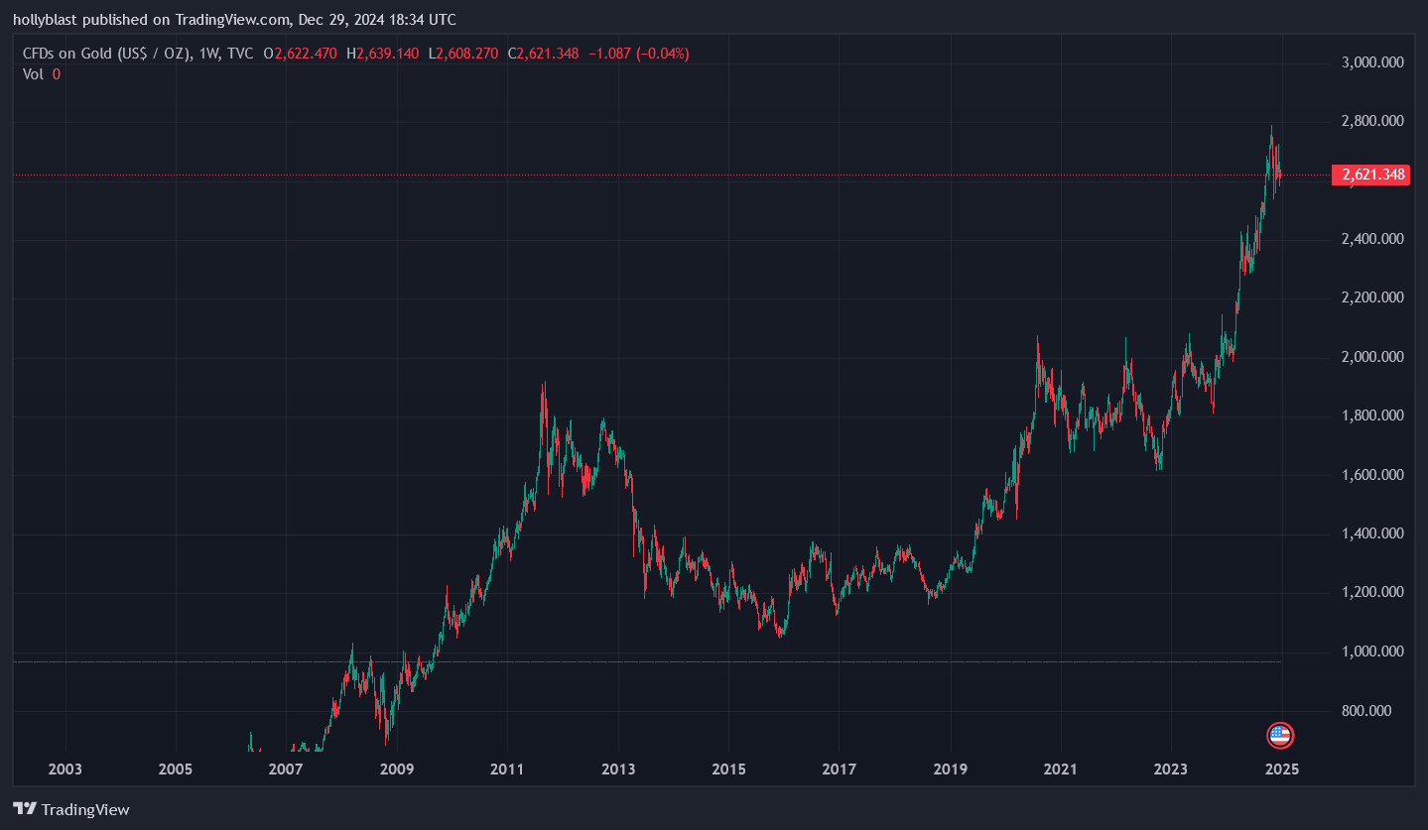Click the TVC source label

coord(239,54)
